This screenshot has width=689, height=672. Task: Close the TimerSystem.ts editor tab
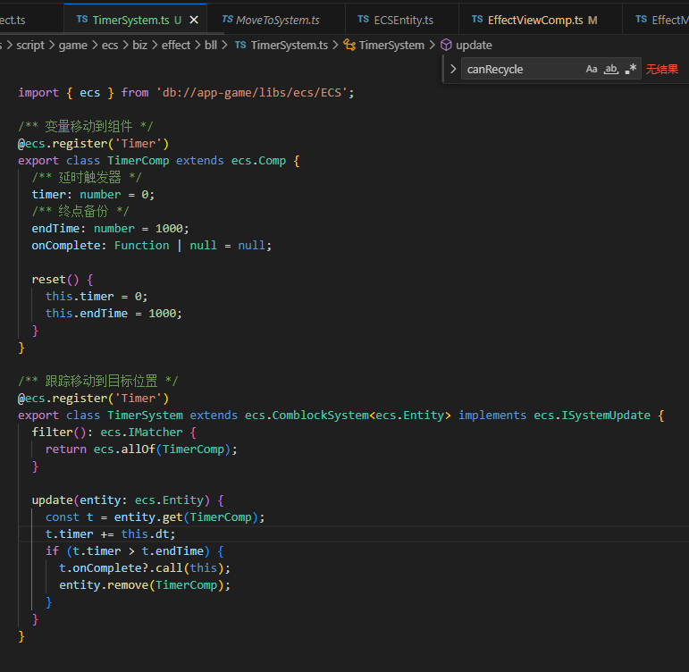pos(194,19)
